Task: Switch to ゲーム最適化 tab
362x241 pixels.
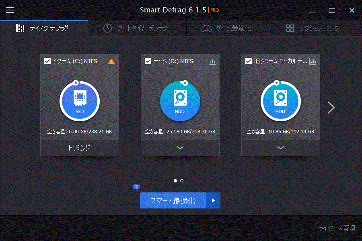Action: (228, 28)
